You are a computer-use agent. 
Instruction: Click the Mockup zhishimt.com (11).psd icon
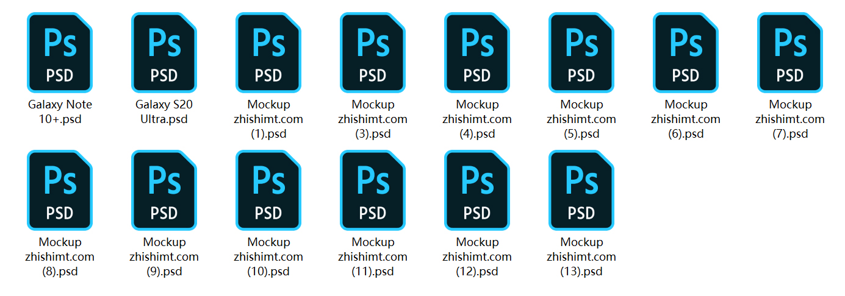[373, 190]
